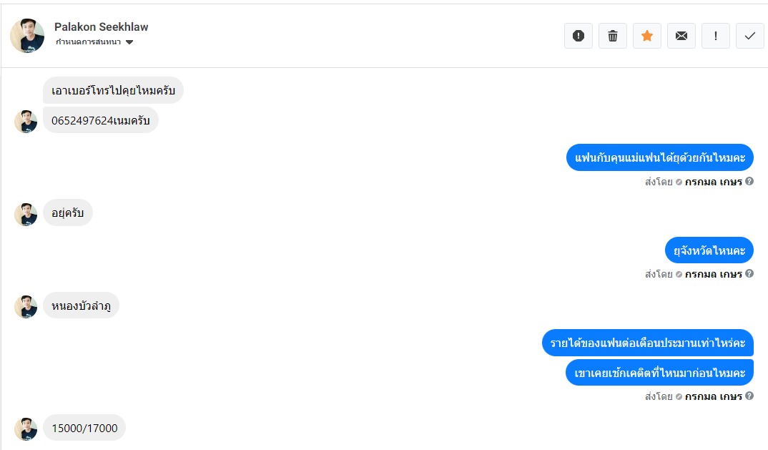The image size is (768, 450).
Task: Open the Palakon Seekhlaw profile name link
Action: click(x=101, y=27)
